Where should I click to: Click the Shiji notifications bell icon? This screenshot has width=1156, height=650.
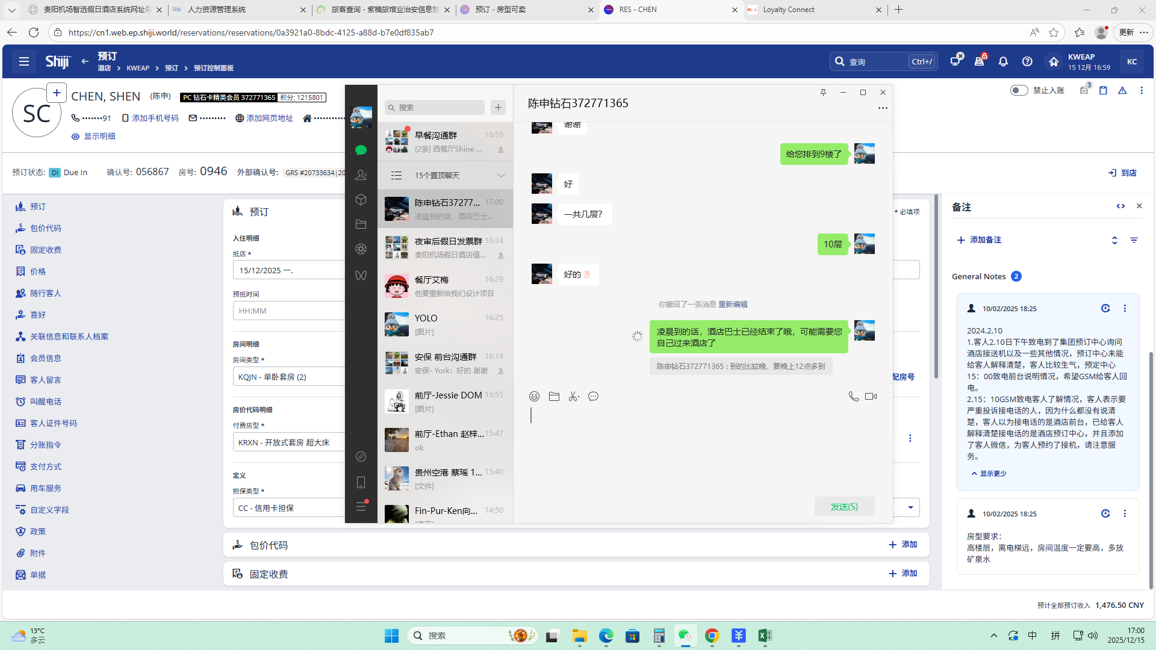[x=1003, y=61]
